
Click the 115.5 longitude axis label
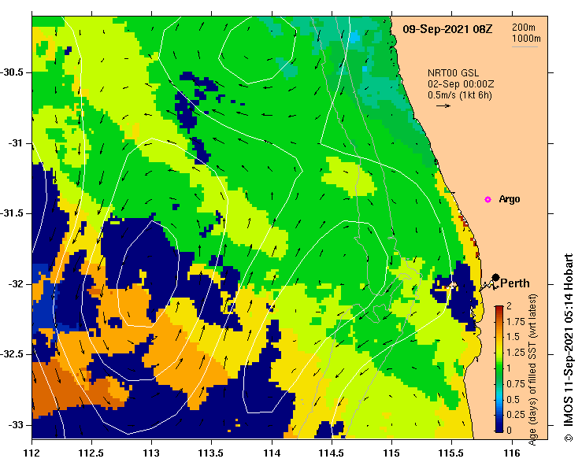[x=452, y=453]
